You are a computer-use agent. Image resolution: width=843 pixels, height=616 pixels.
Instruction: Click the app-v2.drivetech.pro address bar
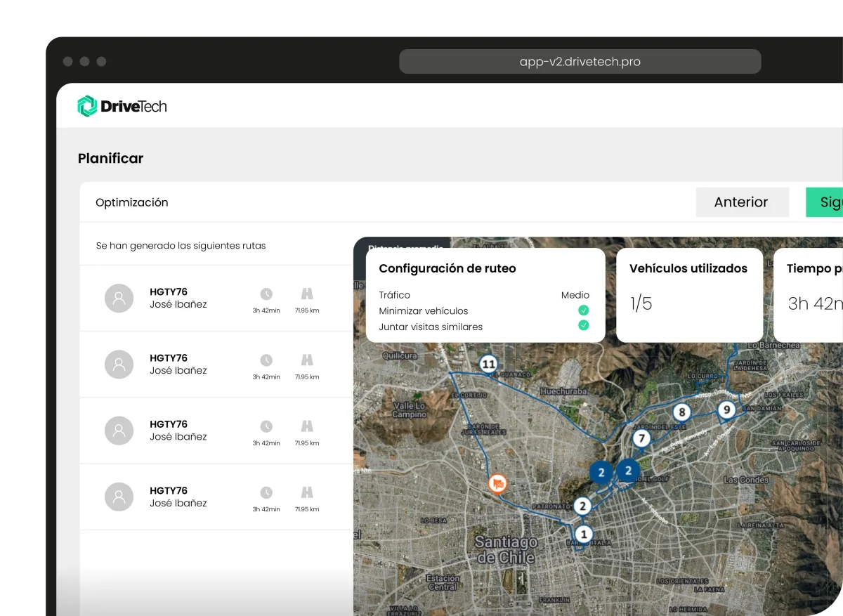[x=580, y=62]
